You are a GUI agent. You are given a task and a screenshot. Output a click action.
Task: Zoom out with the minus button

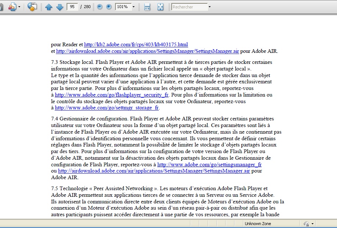point(100,7)
